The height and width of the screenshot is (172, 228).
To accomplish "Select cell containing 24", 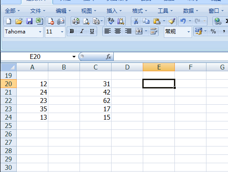I will 33,92.
